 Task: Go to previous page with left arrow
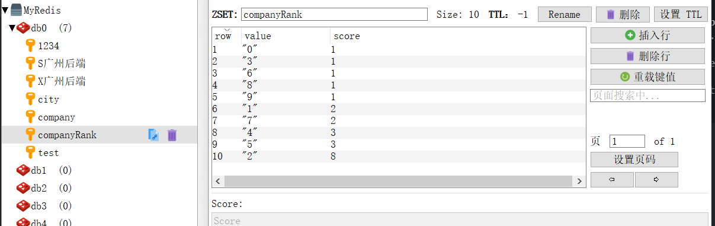[612, 179]
